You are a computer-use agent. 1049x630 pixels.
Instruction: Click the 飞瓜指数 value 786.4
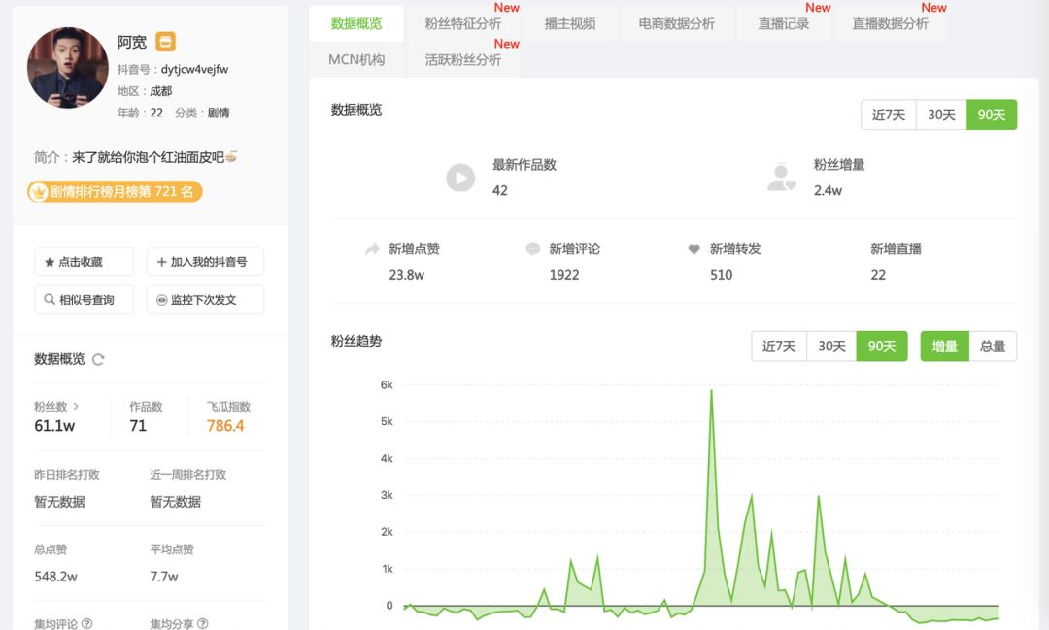point(225,426)
